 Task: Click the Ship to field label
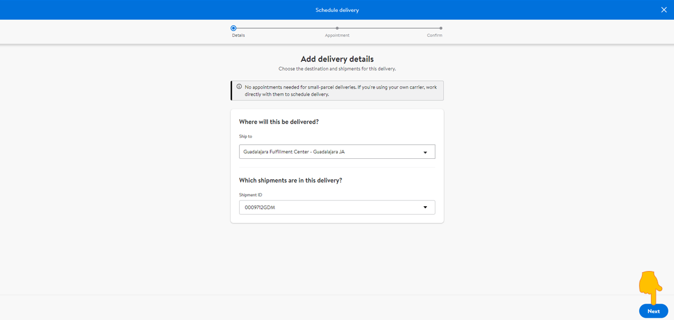pos(245,136)
